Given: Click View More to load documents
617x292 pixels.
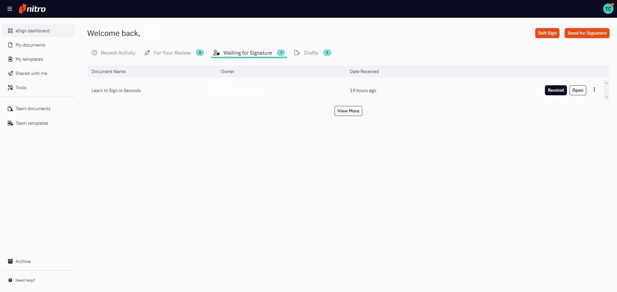Looking at the screenshot, I should pos(348,111).
